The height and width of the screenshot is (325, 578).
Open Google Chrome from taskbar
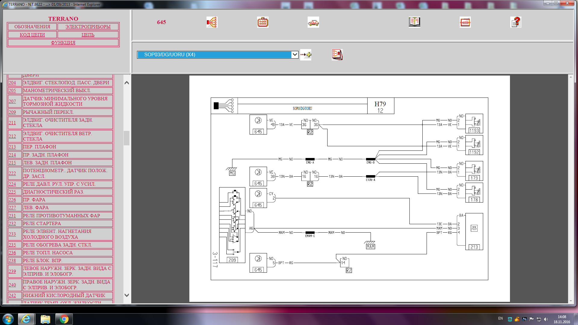coord(64,319)
